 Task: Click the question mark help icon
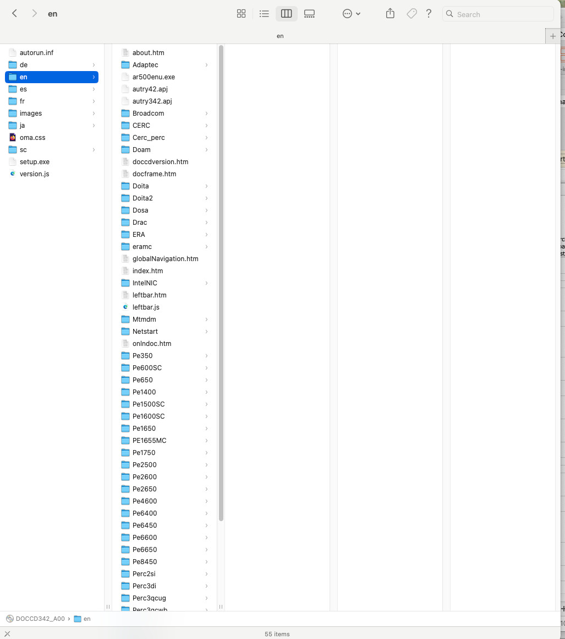[x=429, y=13]
